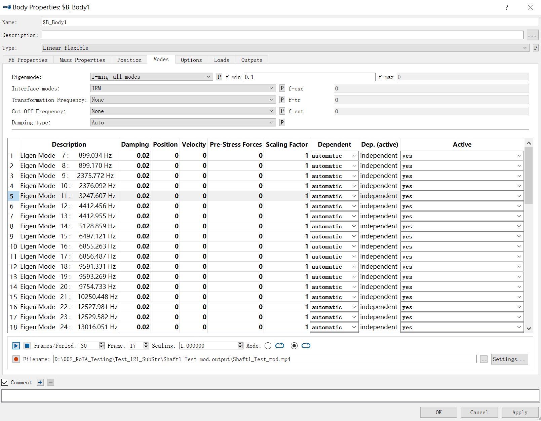The height and width of the screenshot is (421, 541).
Task: Click the Apply button
Action: tap(520, 412)
